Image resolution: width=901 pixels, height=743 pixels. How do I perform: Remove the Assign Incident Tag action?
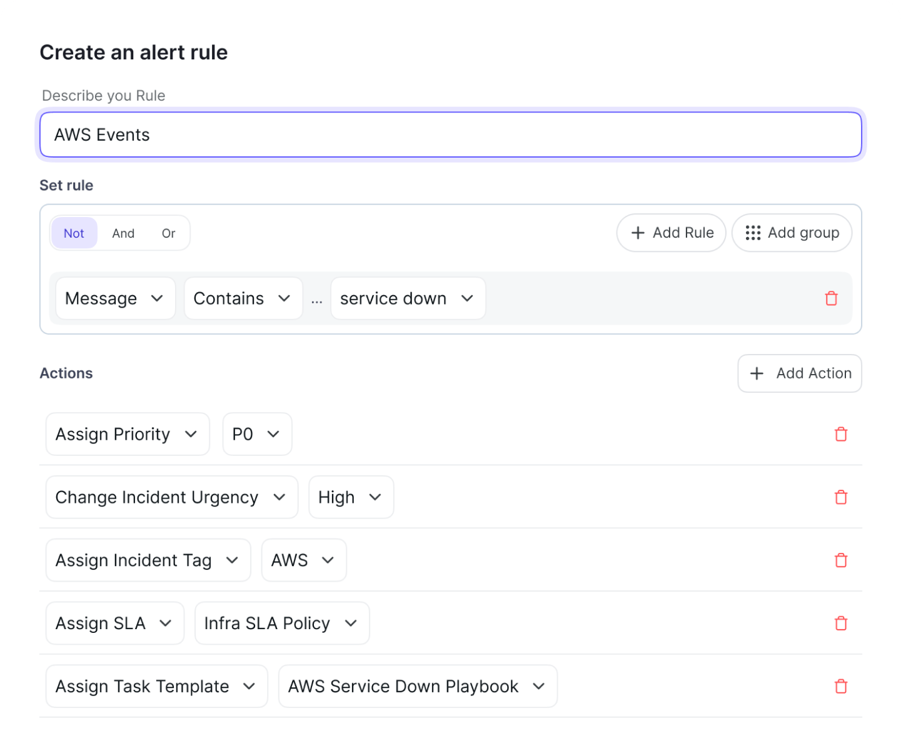(841, 560)
